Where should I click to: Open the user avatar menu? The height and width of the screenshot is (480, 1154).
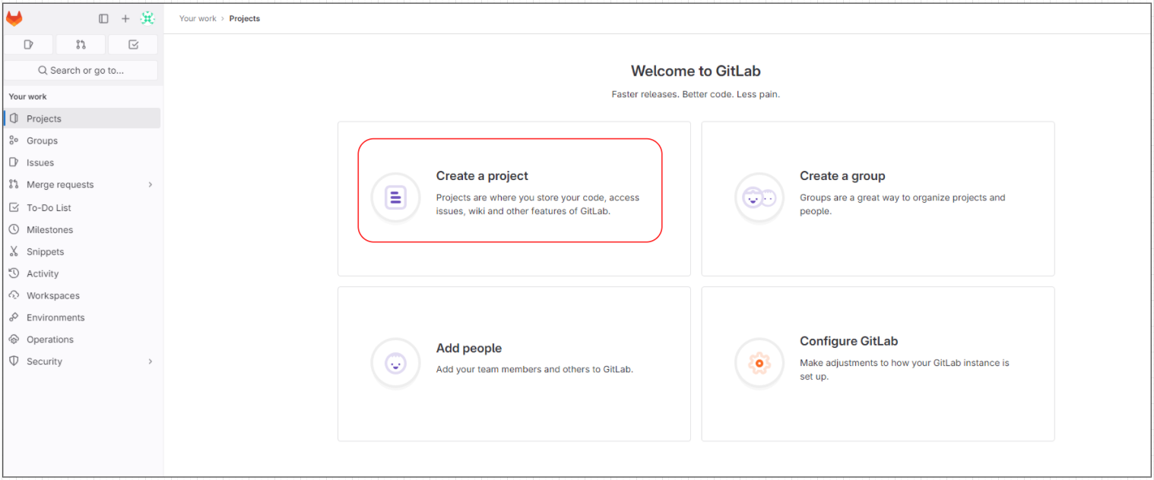coord(147,19)
